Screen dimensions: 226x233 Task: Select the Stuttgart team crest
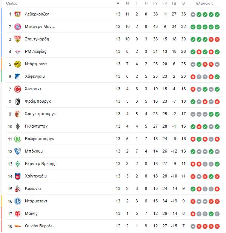coord(17,39)
